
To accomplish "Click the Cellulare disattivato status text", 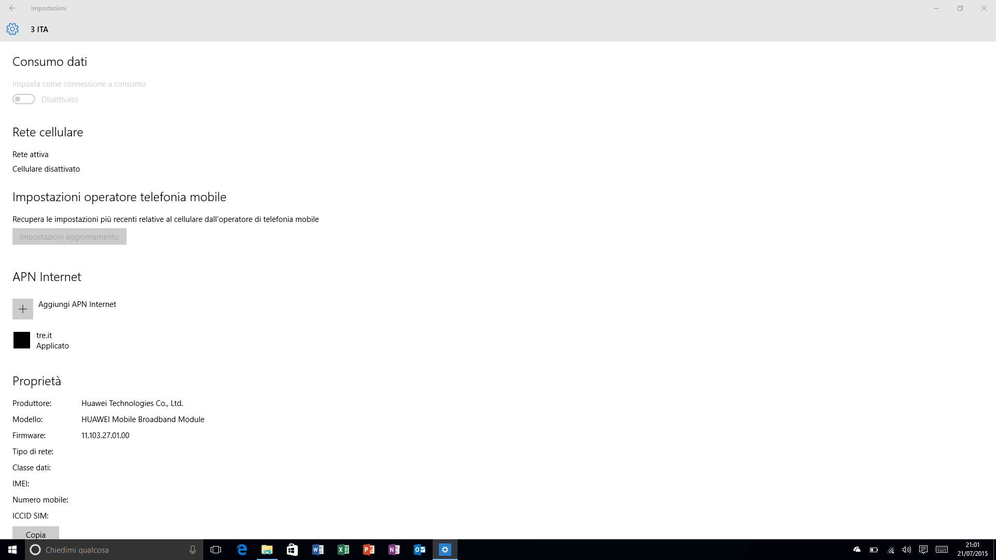I will tap(46, 169).
